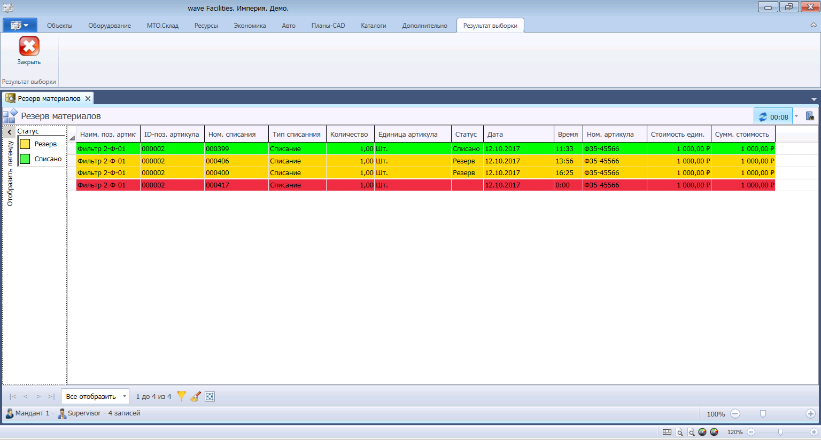Select the cell with write-off number 000399

(236, 149)
